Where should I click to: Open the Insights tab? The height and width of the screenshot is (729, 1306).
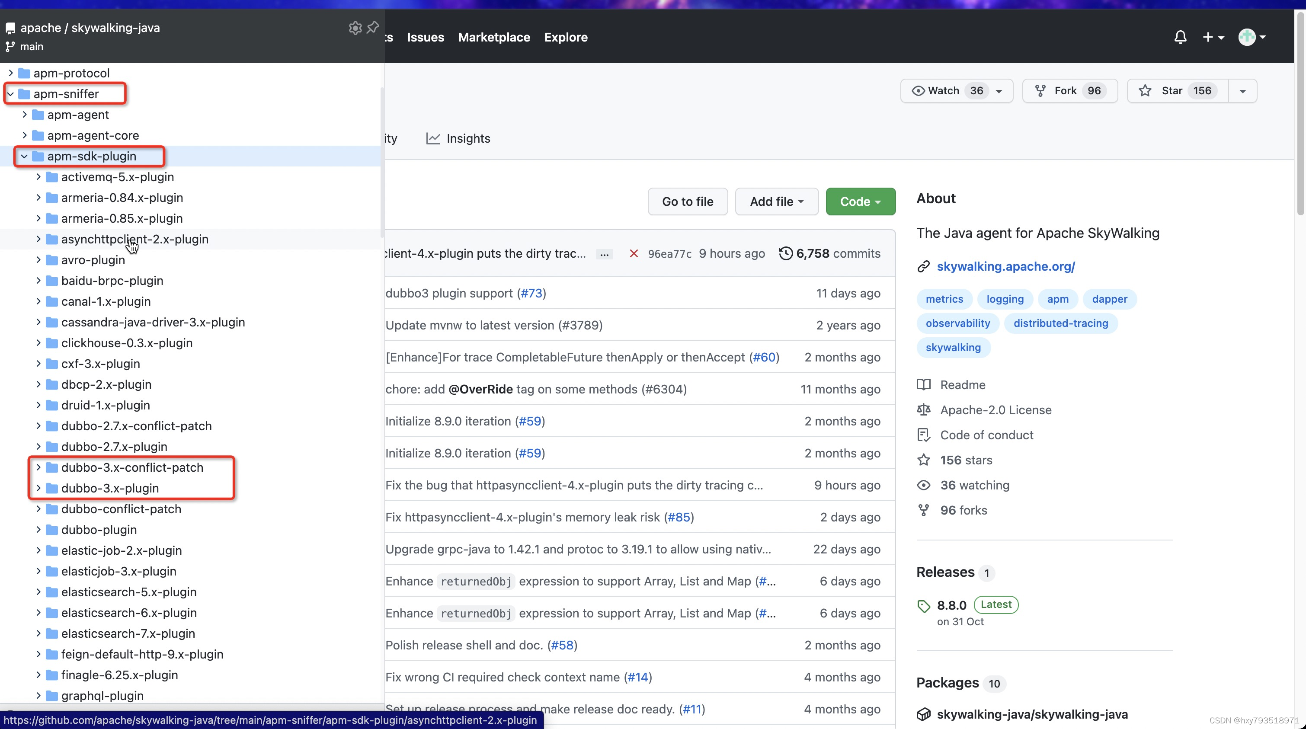(x=458, y=138)
